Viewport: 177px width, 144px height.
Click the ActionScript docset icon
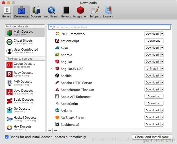[57, 41]
